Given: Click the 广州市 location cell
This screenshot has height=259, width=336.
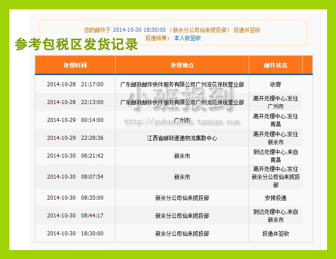Looking at the screenshot, I should 182,120.
